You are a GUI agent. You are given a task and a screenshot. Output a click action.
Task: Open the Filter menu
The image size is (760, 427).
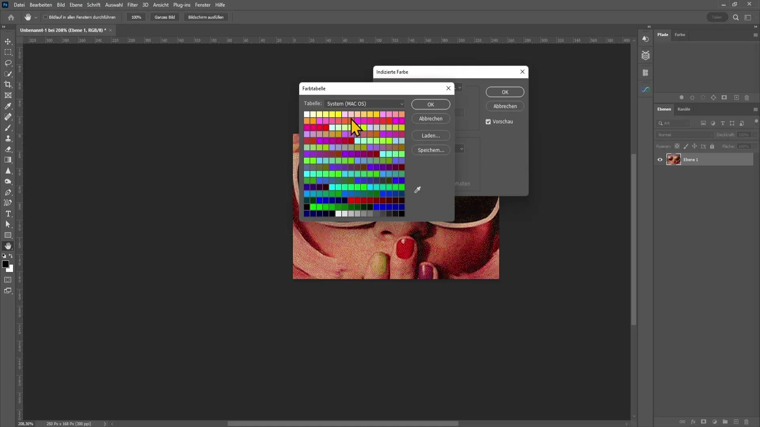pyautogui.click(x=132, y=5)
